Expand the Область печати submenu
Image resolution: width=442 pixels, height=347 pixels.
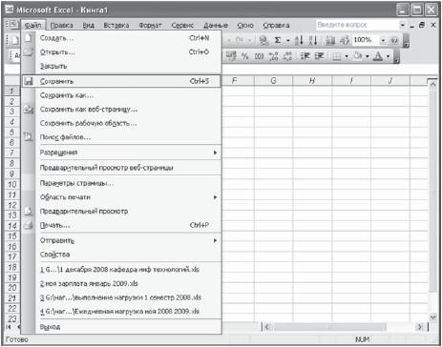point(122,197)
